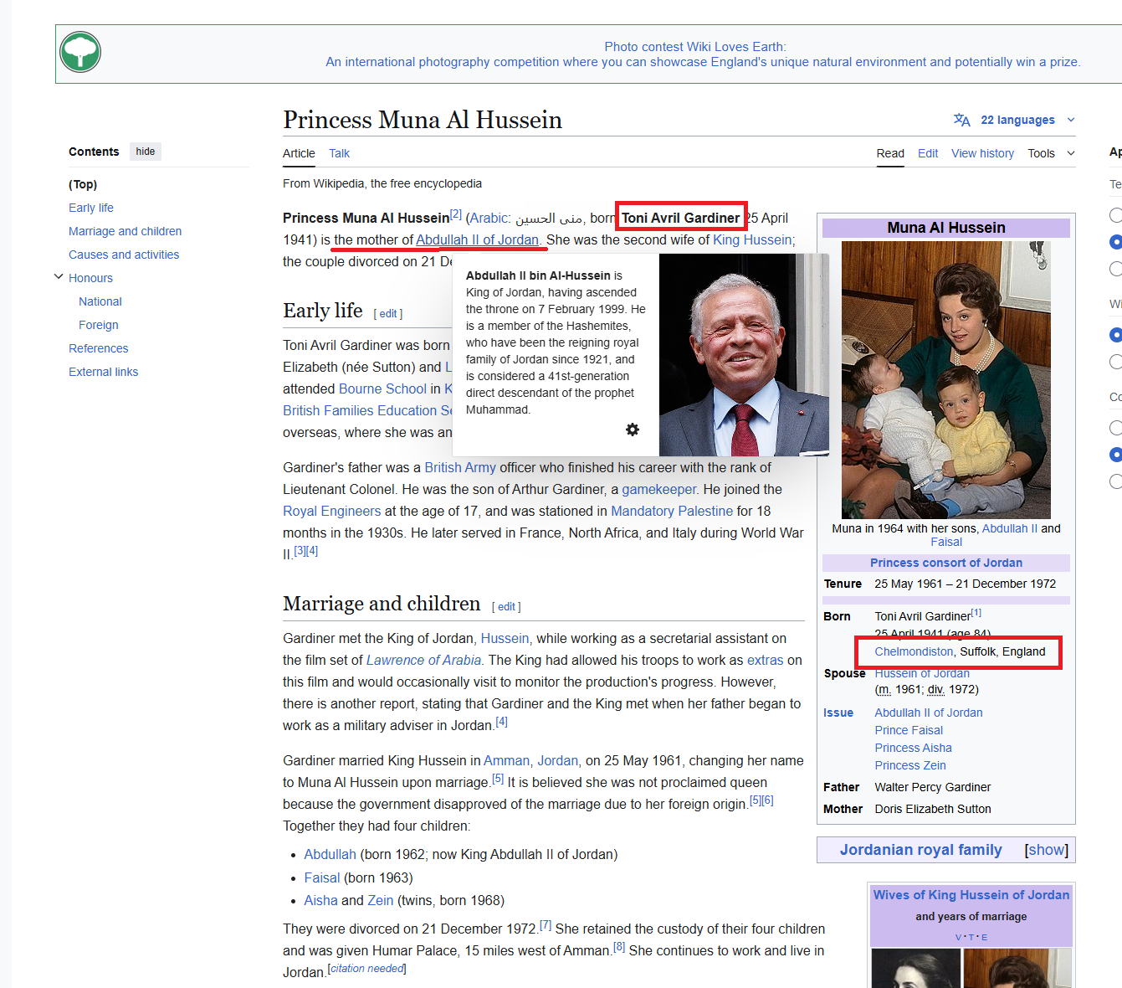The width and height of the screenshot is (1122, 988).
Task: Open footnote 1 beside Toni Avril Gardiner
Action: pyautogui.click(x=976, y=613)
